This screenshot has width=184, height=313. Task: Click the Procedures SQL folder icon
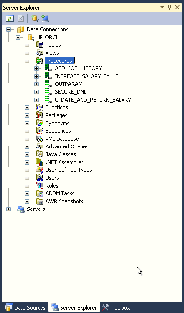tap(40, 61)
